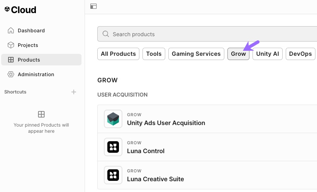The width and height of the screenshot is (317, 192).
Task: Click the Dashboard home icon
Action: click(x=11, y=30)
